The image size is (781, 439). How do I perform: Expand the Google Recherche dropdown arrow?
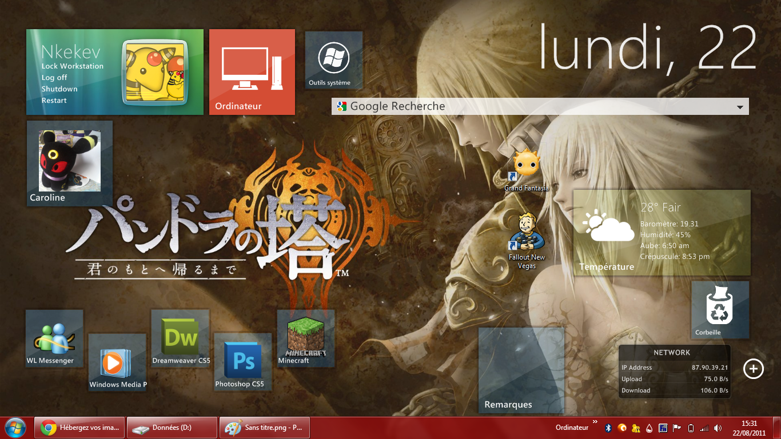coord(740,107)
